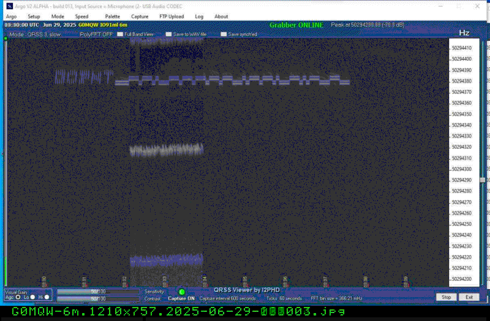
Task: Click the Stop button
Action: (447, 297)
